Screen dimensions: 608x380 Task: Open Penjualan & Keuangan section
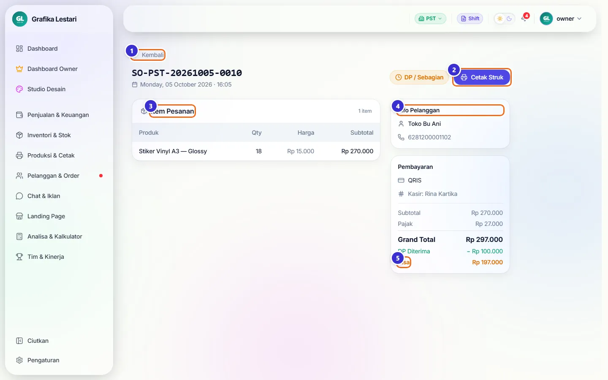click(59, 115)
